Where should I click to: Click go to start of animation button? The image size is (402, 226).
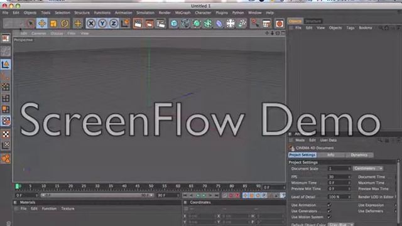pos(185,195)
